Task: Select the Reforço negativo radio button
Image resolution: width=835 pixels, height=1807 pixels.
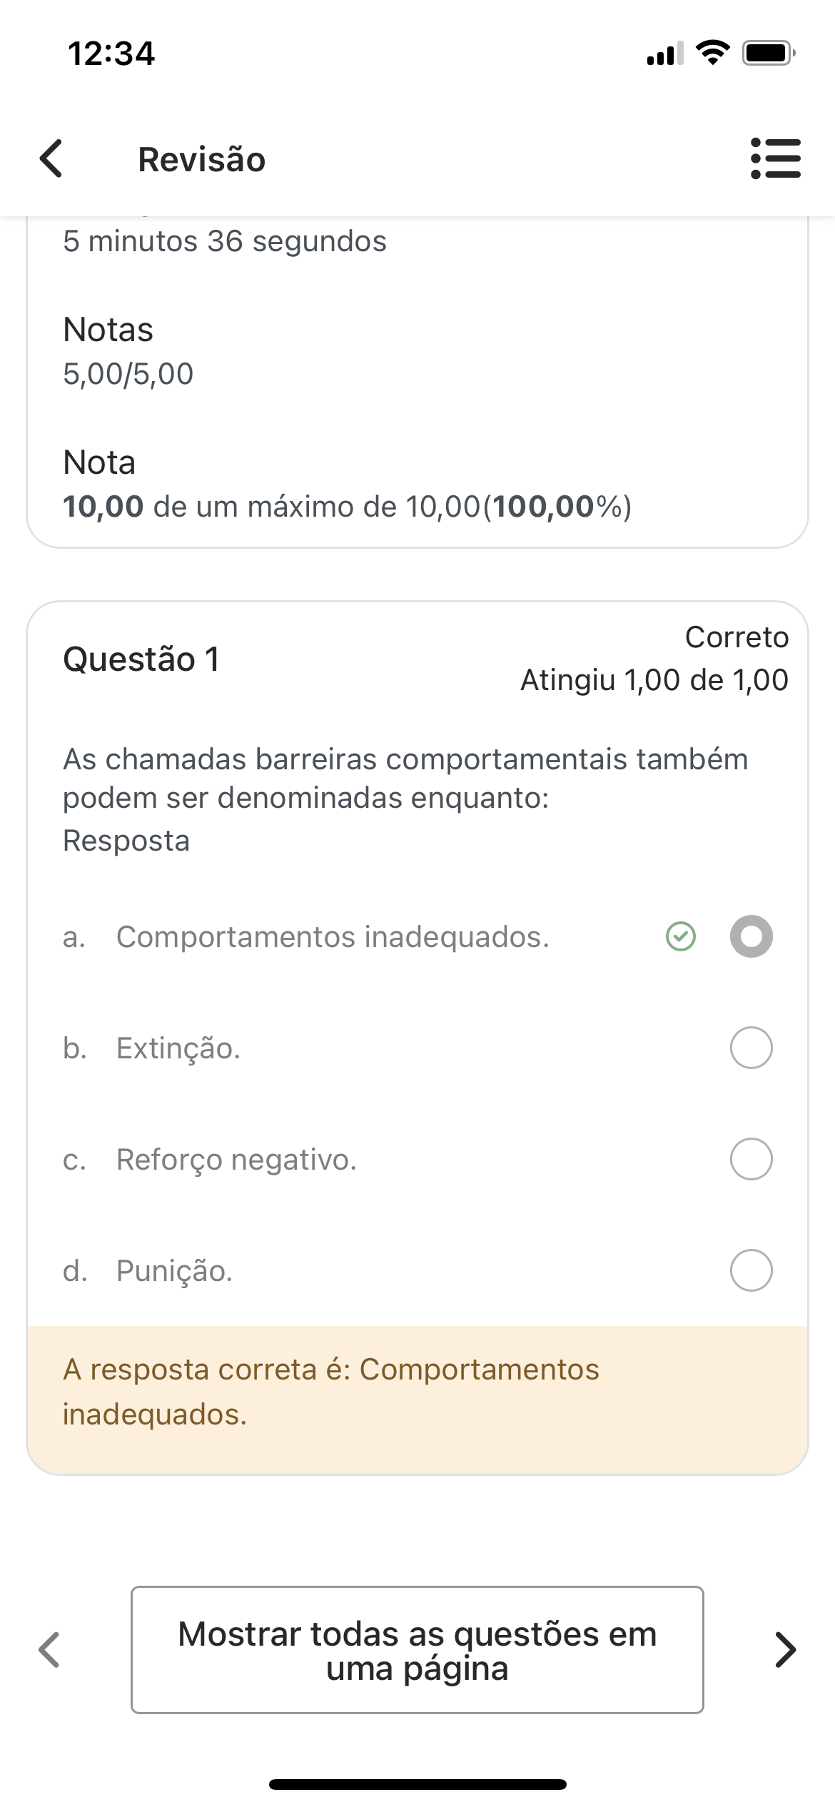Action: tap(751, 1159)
